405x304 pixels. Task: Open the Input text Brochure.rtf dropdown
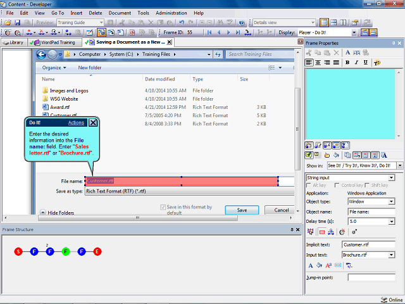[392, 255]
